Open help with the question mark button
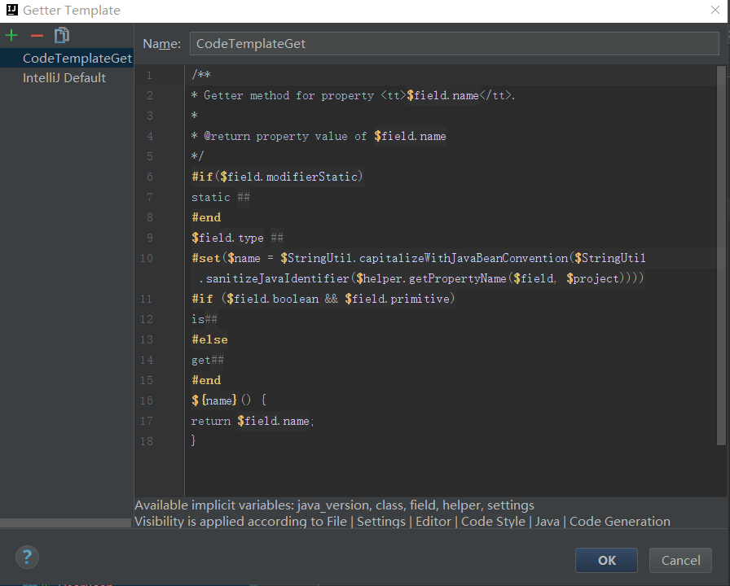This screenshot has height=586, width=730. pyautogui.click(x=27, y=558)
